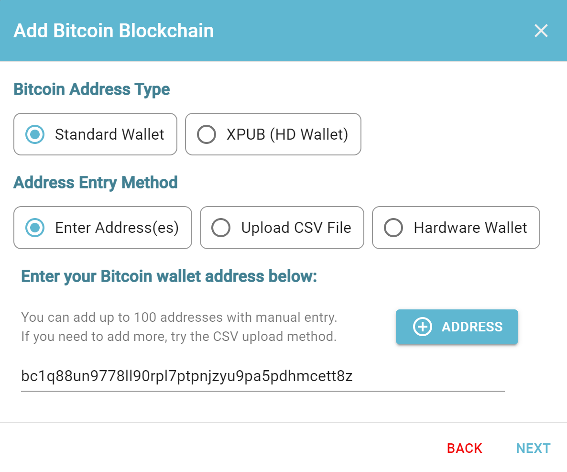Click the filled radio circle for Standard Wallet

(x=34, y=134)
